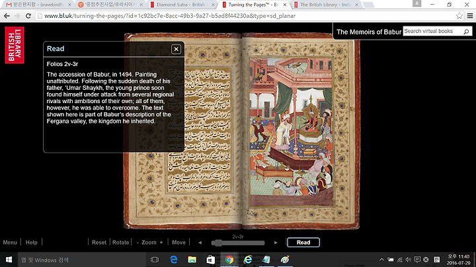Click the Chrome user profile icon
This screenshot has height=267, width=476.
click(x=416, y=4)
